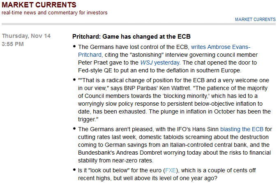Viewport: 279px width, 183px height.
Task: Click bullet marker before 'The Germans have lost'
Action: tap(74, 46)
